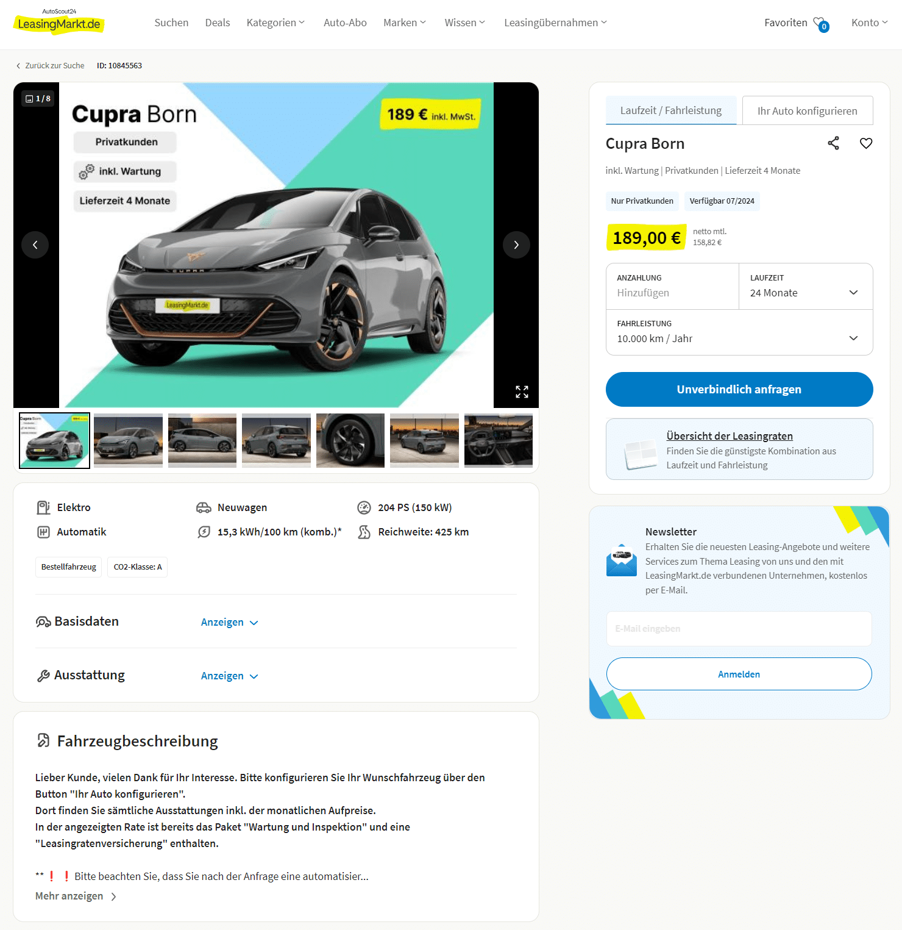The image size is (902, 930).
Task: Open the Laufzeit 24 Monate dropdown
Action: coord(806,287)
